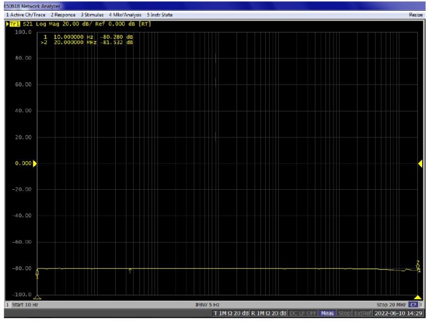Click the Start 10 Hz field

25,305
